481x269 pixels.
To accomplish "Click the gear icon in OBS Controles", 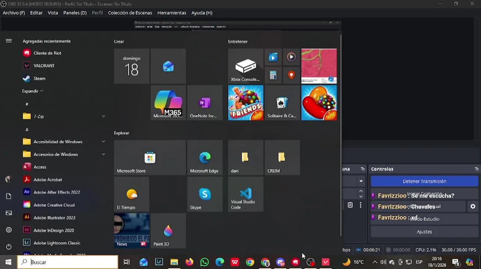I will pyautogui.click(x=473, y=206).
